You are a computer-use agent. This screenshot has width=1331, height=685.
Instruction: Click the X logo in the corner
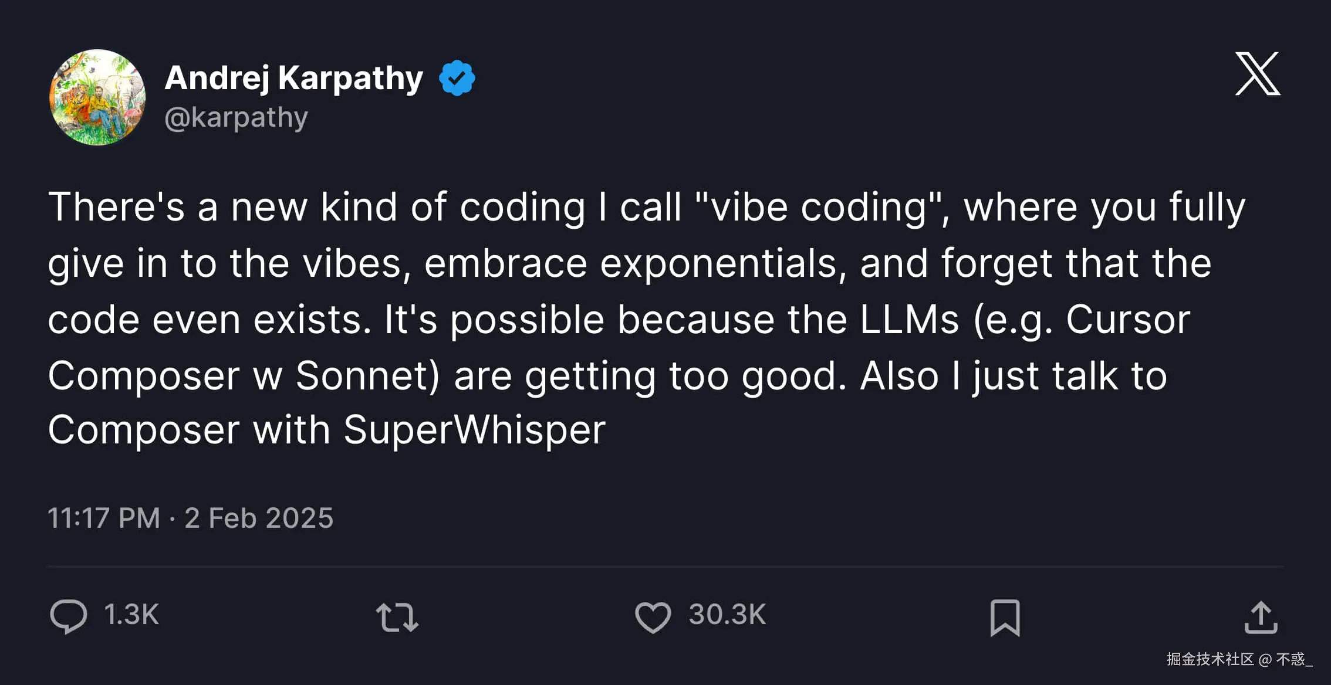pos(1258,74)
